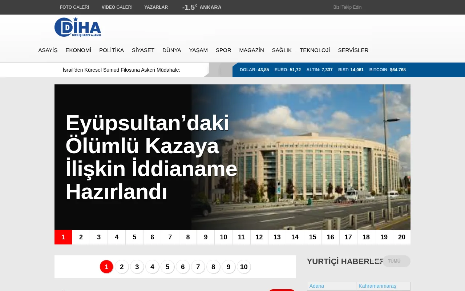Click the TÜMÜ button for YURTİÇİ HABERLER
Screen dimensions: 465x291
[396, 261]
